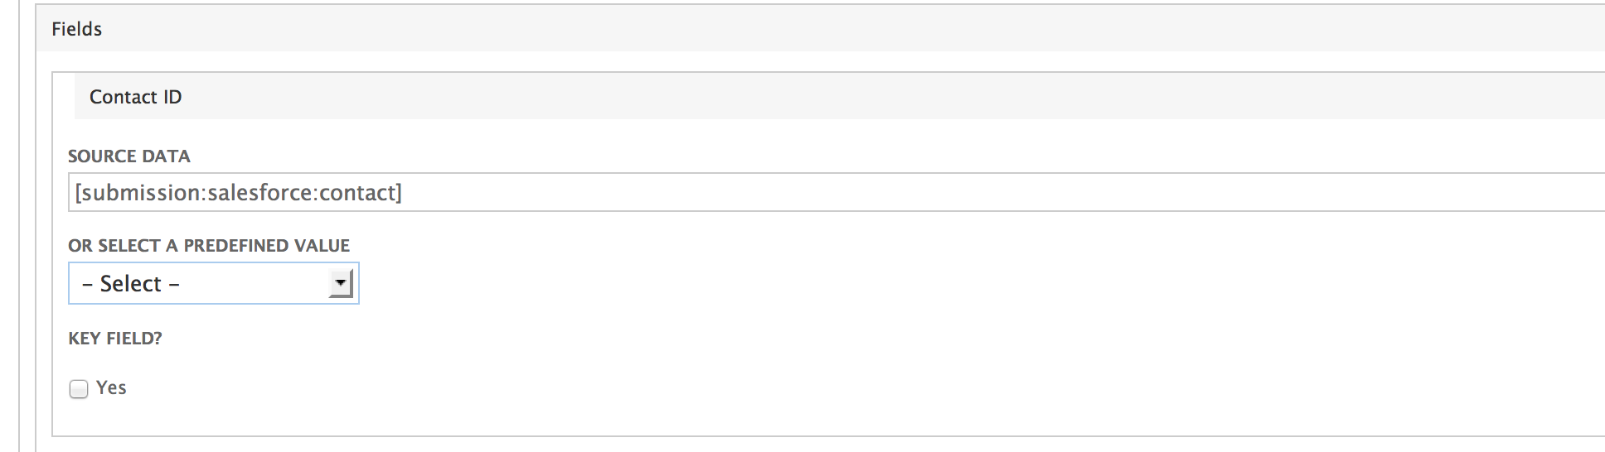Open the predefined value Select dropdown
The width and height of the screenshot is (1605, 452).
click(x=213, y=284)
